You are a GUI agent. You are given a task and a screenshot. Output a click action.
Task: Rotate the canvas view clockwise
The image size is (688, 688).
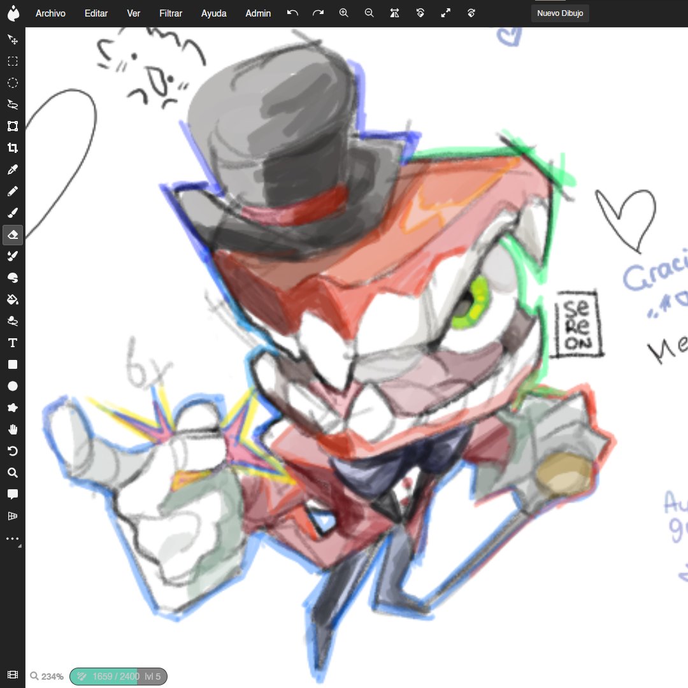pos(471,13)
